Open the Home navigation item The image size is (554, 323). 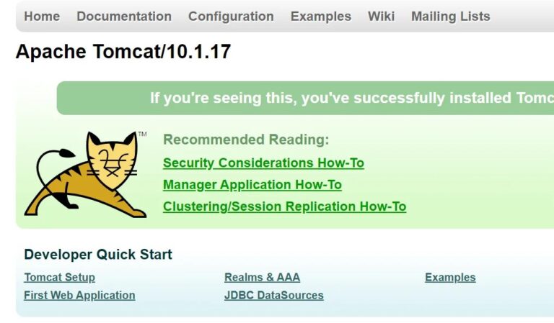click(42, 17)
